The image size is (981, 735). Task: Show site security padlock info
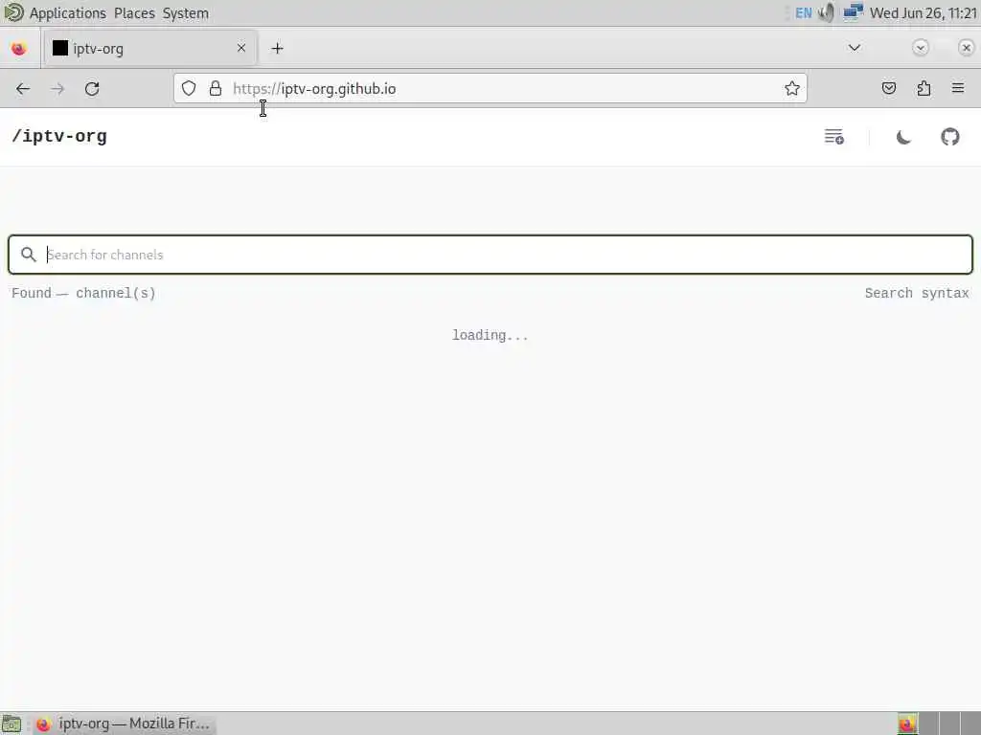point(216,89)
